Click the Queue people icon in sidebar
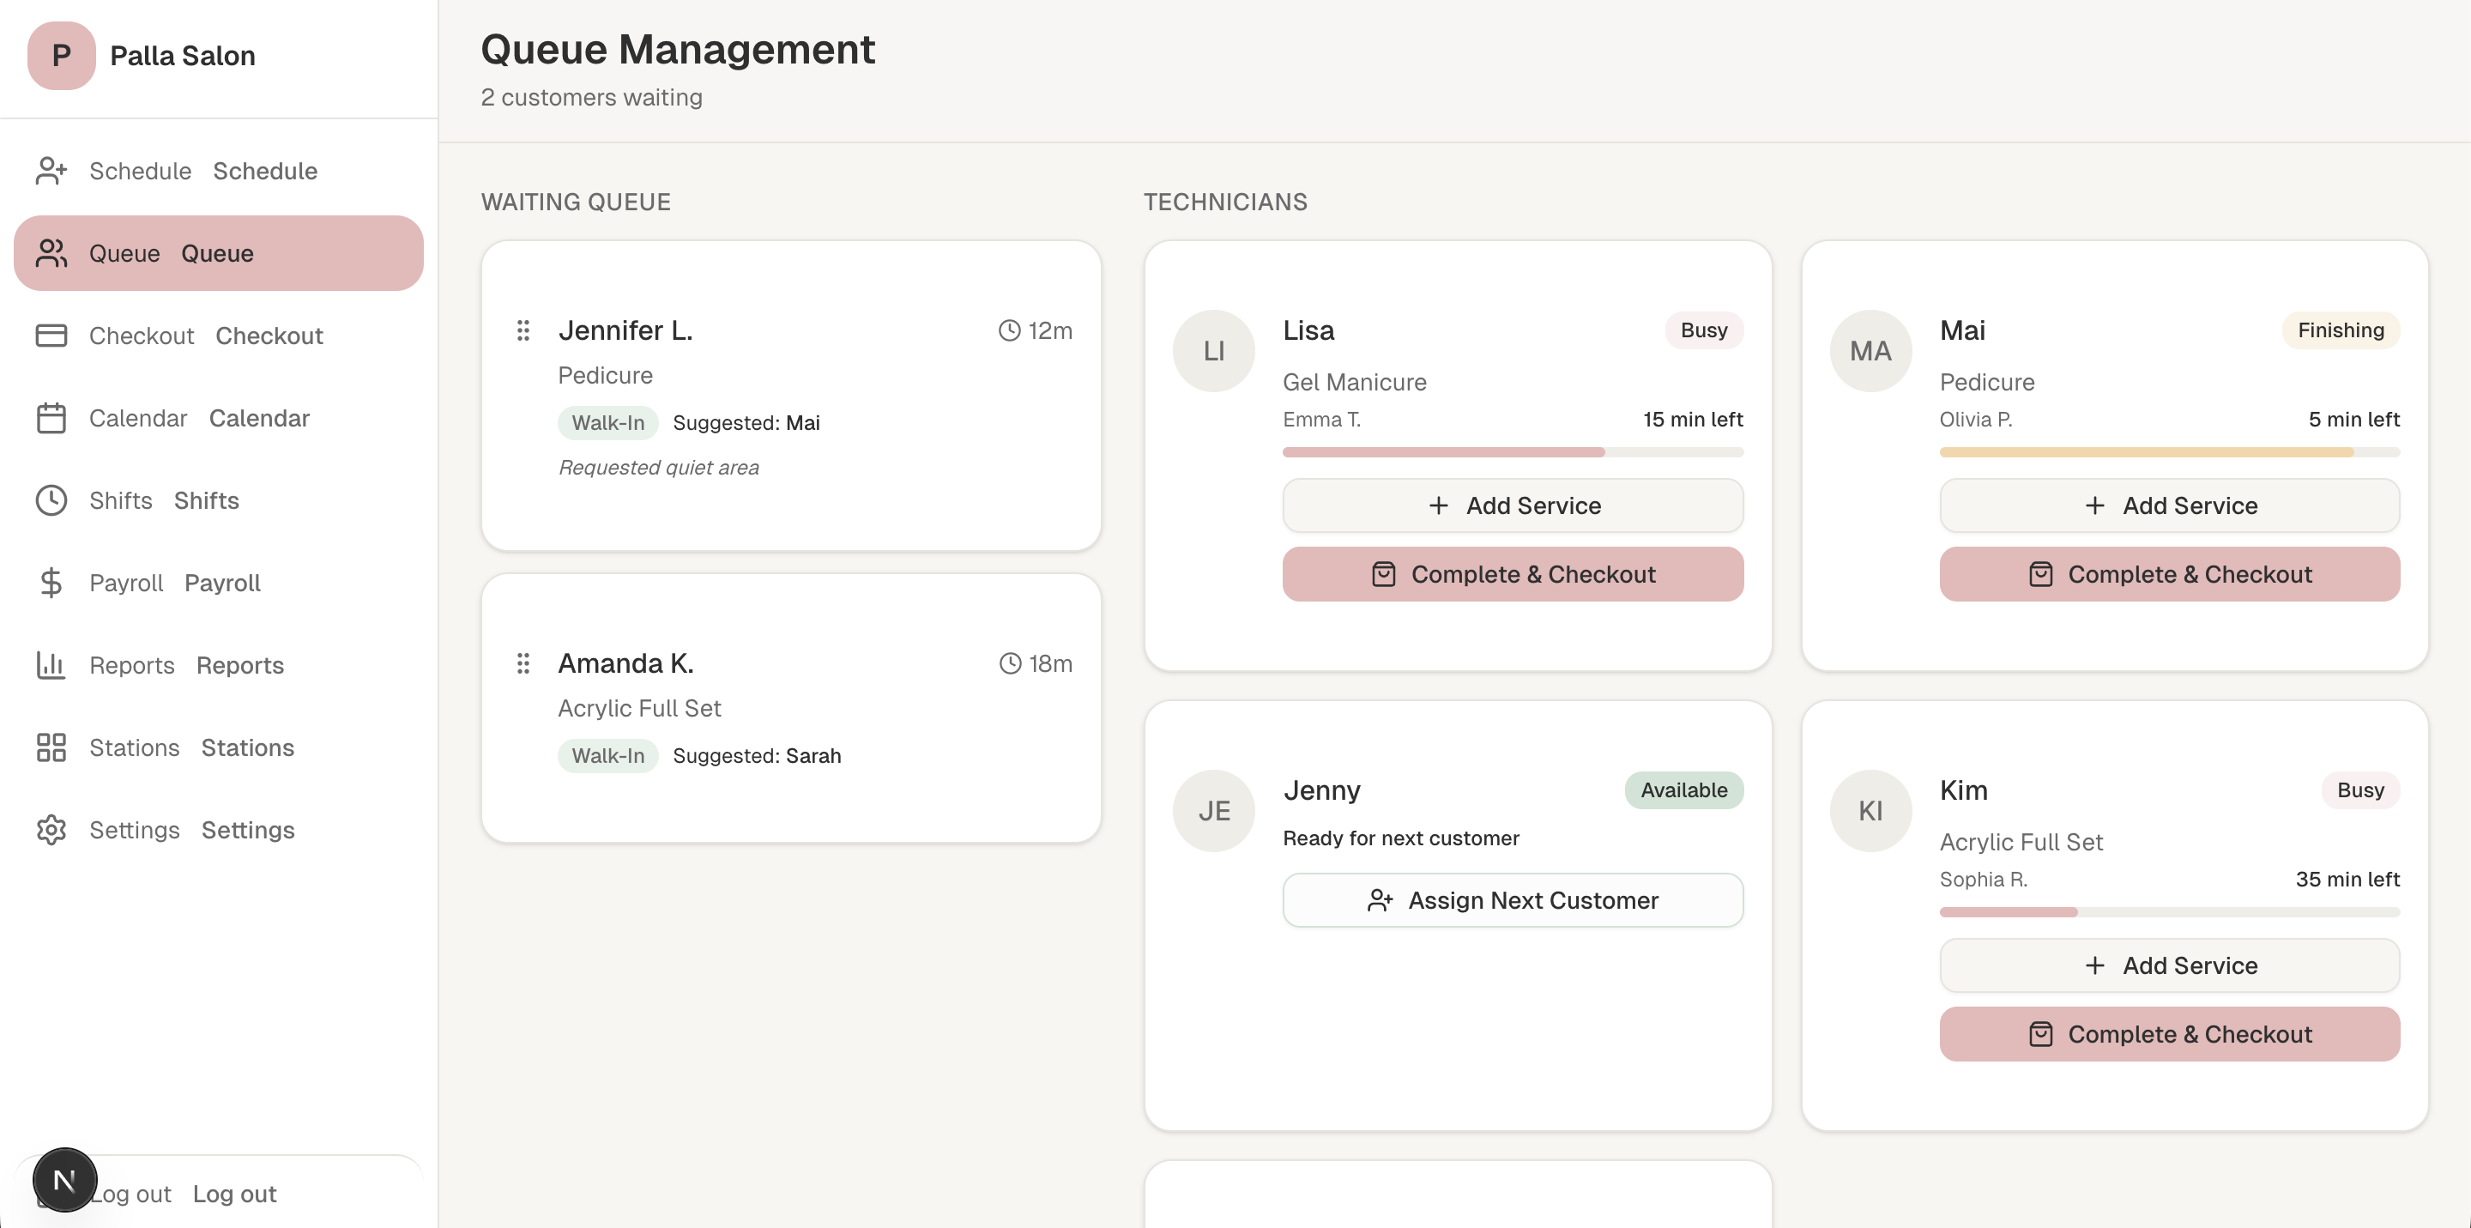The image size is (2471, 1228). coord(51,253)
